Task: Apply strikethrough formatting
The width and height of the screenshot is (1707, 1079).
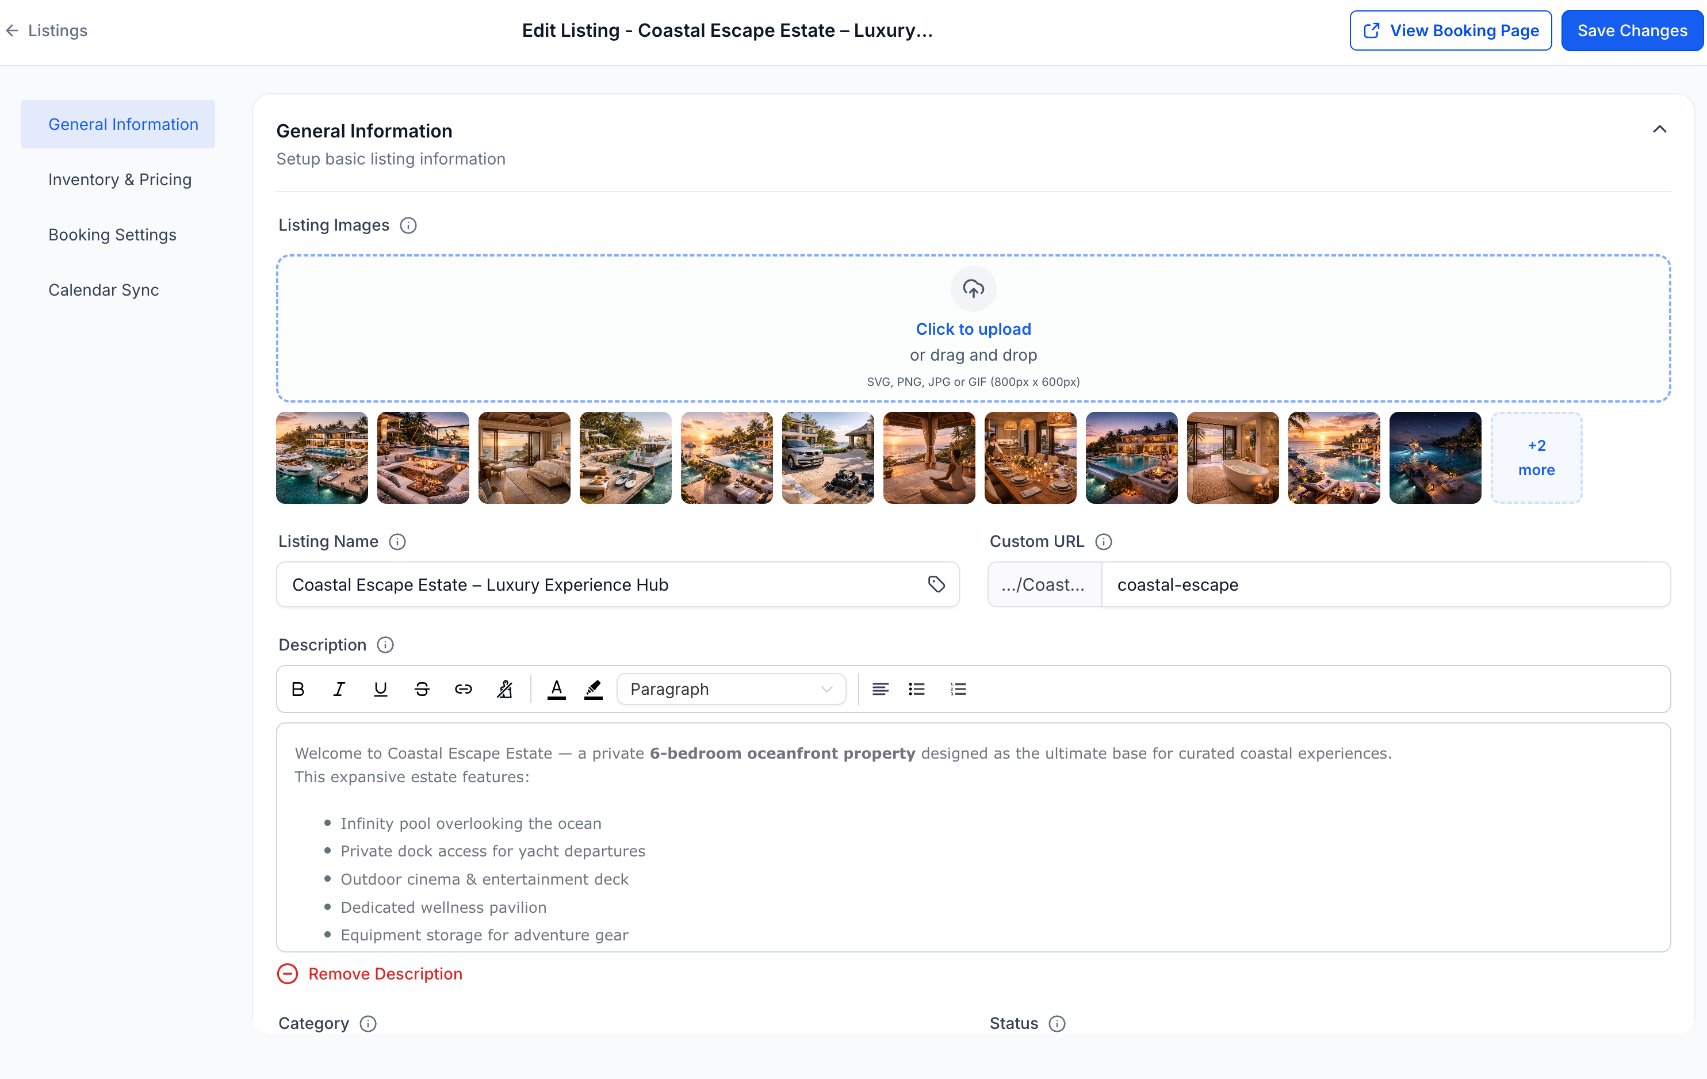Action: point(422,689)
